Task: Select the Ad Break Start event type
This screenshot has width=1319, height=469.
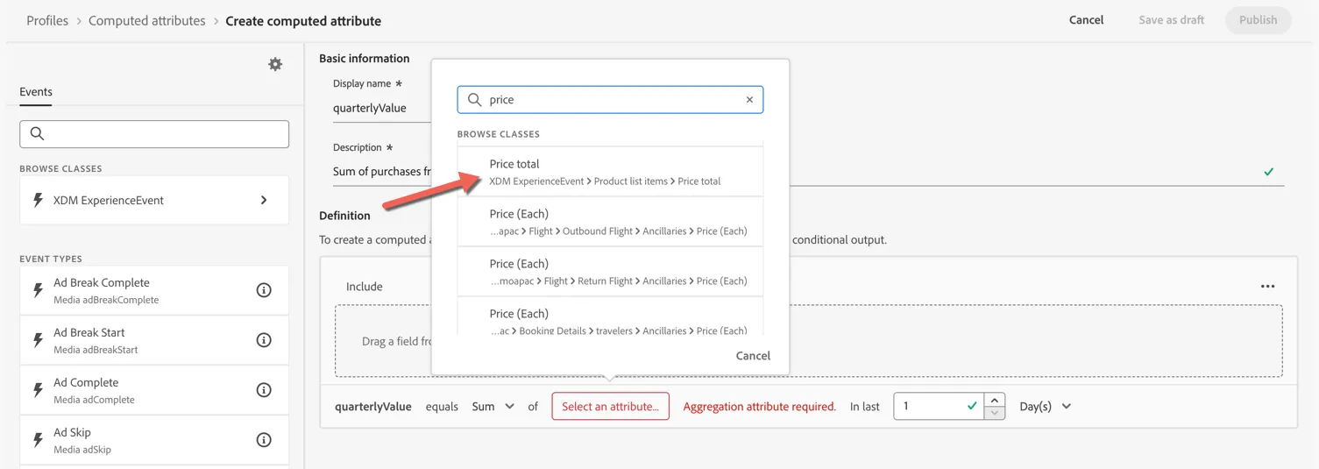Action: [154, 340]
